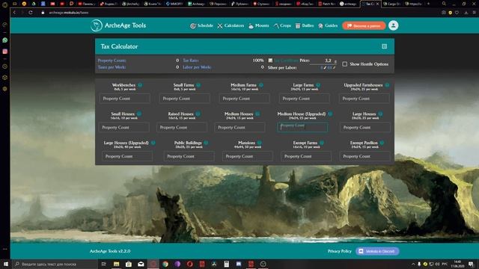479x269 pixels.
Task: Open info icon for Exempt Farms
Action: tap(322, 143)
